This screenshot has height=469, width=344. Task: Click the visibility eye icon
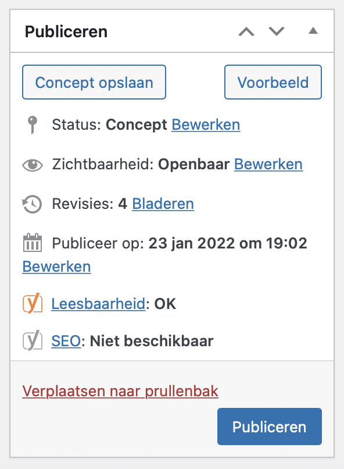coord(33,165)
